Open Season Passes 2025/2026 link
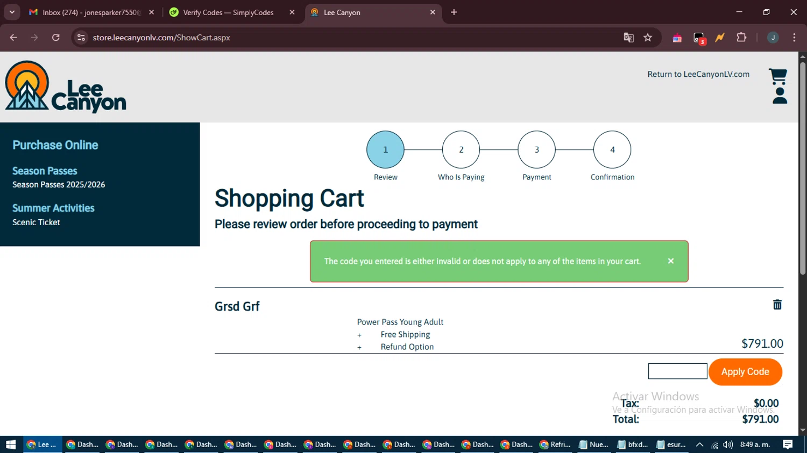 point(59,184)
